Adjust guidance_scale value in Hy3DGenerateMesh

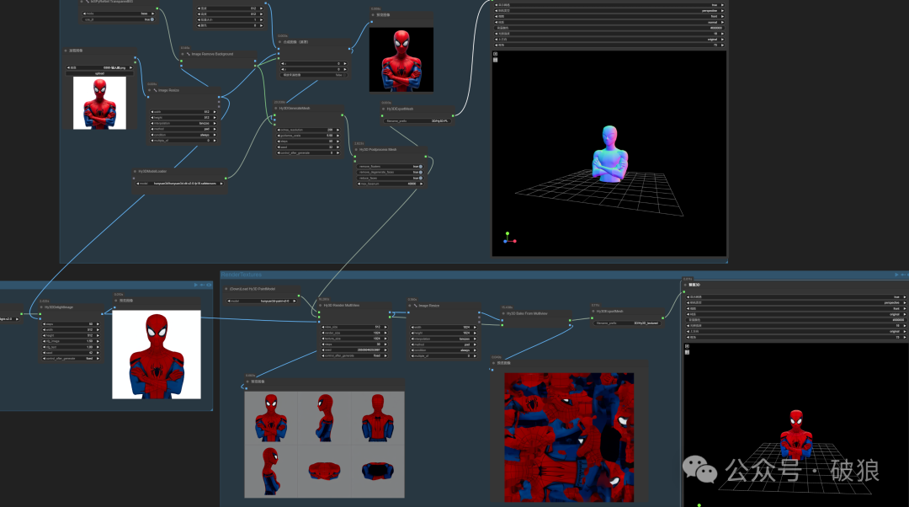point(308,136)
